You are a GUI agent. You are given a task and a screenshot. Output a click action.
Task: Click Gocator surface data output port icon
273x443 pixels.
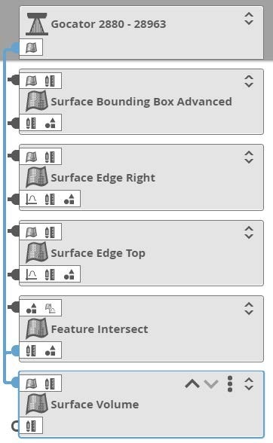(x=31, y=47)
